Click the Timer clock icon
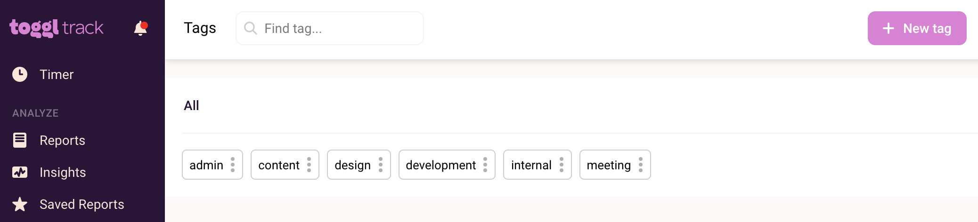 [x=20, y=74]
